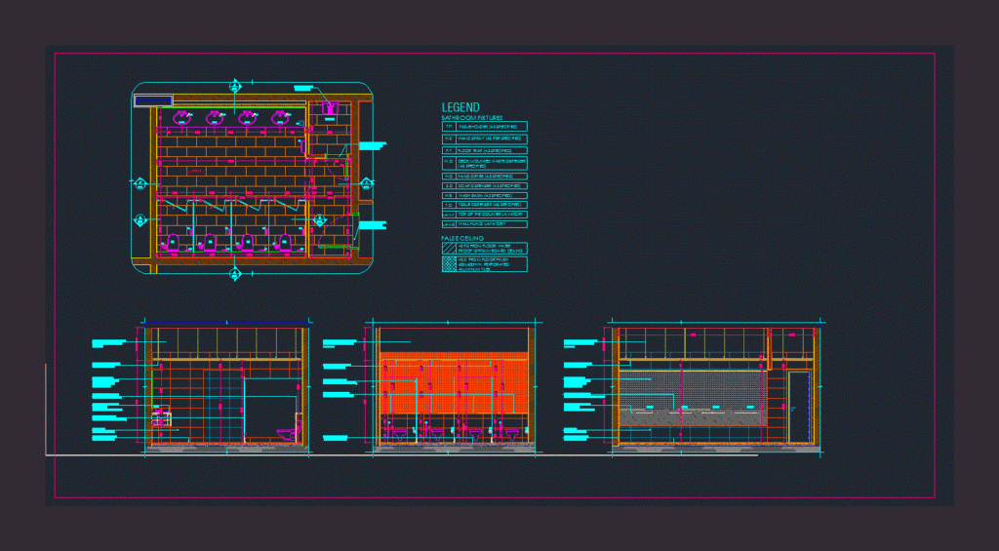Screen dimensions: 999x551
Task: Click the lower left-side section marker
Action: pos(140,221)
